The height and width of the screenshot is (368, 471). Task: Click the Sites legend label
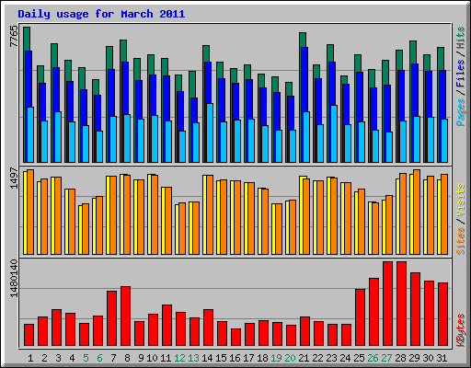click(460, 241)
